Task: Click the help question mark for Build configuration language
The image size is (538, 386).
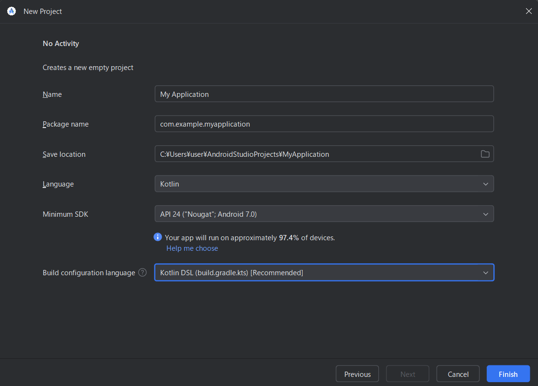Action: (142, 272)
